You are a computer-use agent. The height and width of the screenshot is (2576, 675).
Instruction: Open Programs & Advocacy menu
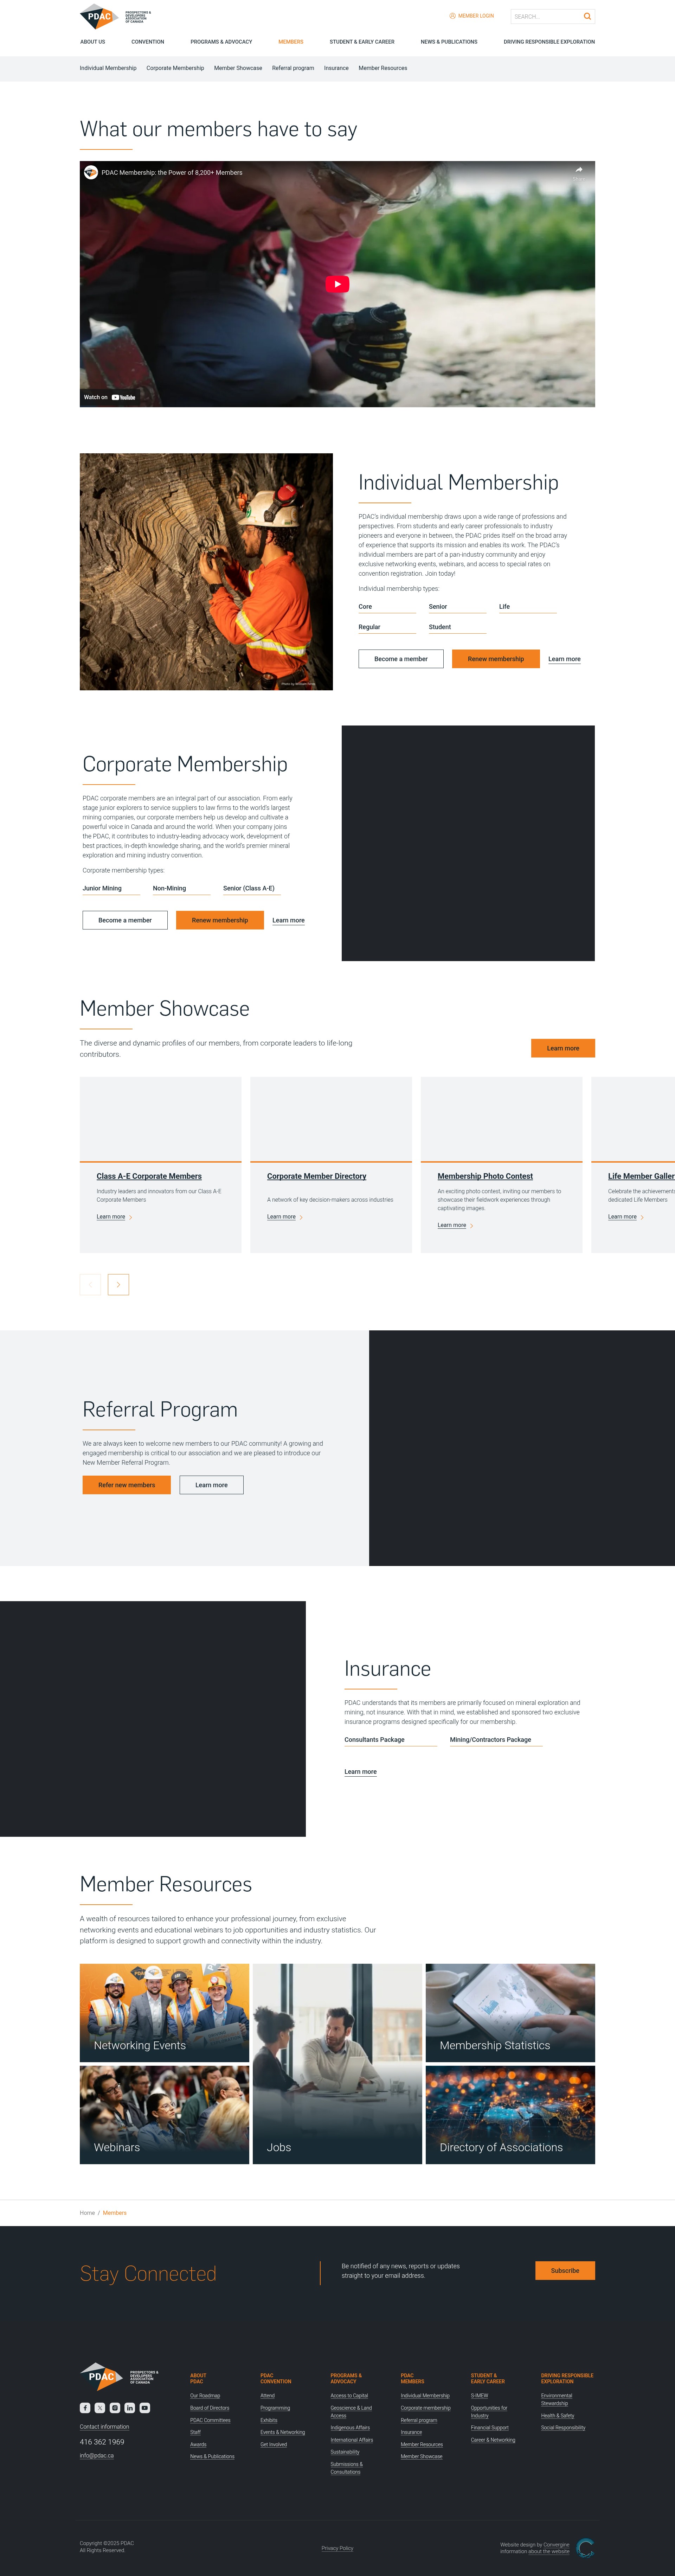pyautogui.click(x=221, y=42)
